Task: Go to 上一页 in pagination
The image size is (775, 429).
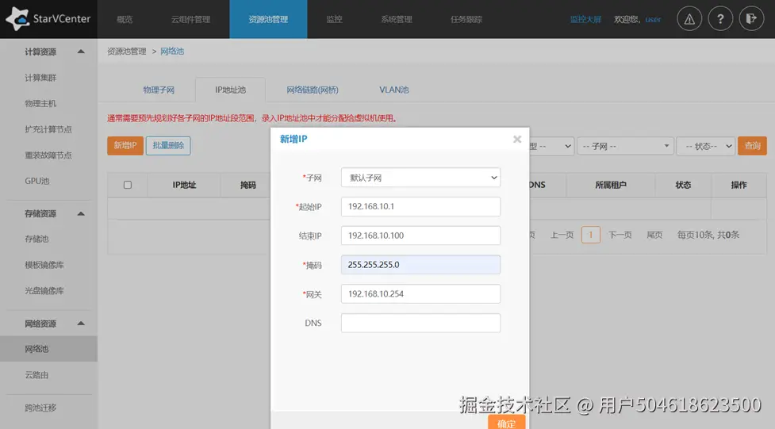Action: click(x=562, y=235)
